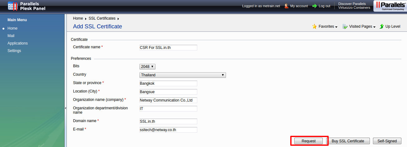Click the green Up Level arrow icon
Viewport: 407px width, 147px height.
[x=381, y=26]
